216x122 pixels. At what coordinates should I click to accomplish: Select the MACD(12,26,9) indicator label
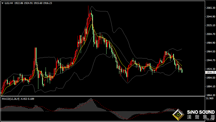(11, 99)
